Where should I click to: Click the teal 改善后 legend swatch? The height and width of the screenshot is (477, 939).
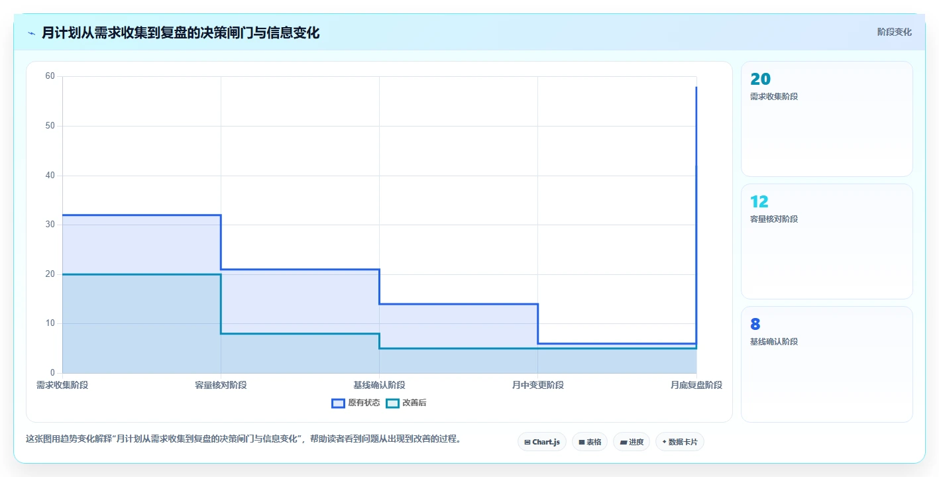(392, 403)
